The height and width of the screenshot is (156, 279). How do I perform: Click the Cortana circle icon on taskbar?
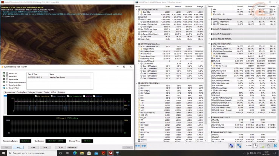(x=60, y=153)
